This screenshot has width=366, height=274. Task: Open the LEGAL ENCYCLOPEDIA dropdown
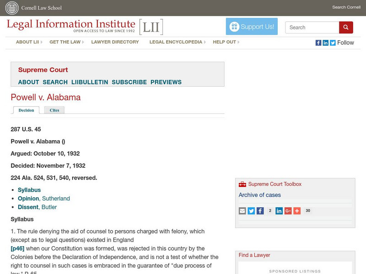click(x=176, y=42)
